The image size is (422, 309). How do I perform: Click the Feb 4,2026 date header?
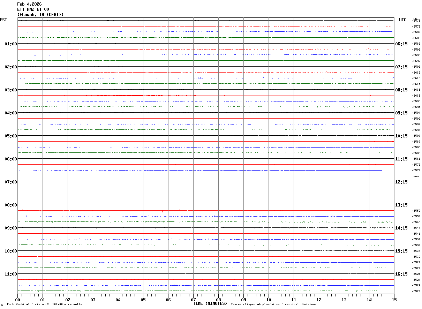29,4
